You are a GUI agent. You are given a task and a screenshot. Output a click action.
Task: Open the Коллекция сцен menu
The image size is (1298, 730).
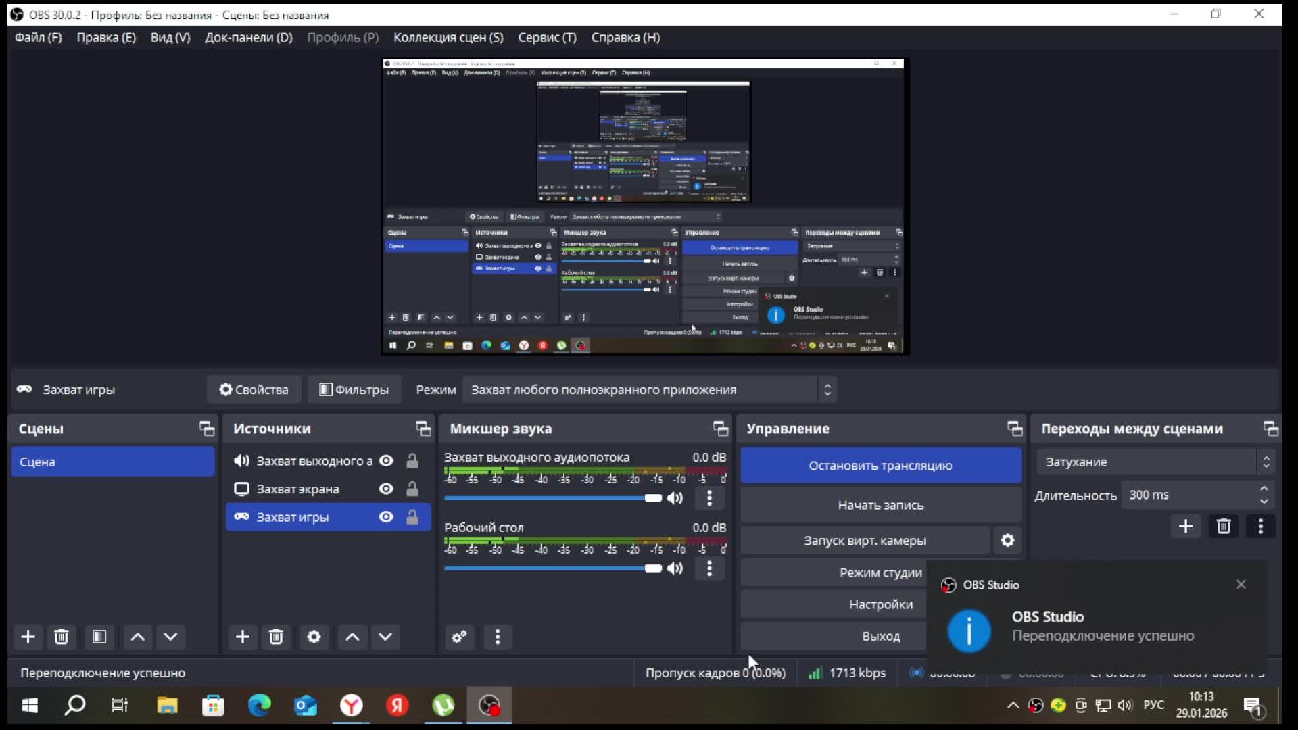pos(448,38)
